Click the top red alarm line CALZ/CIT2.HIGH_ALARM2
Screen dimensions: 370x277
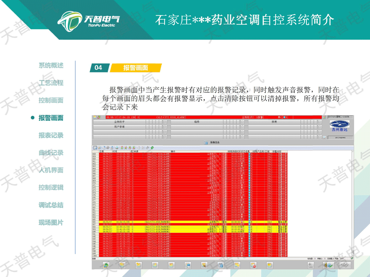click(x=213, y=117)
